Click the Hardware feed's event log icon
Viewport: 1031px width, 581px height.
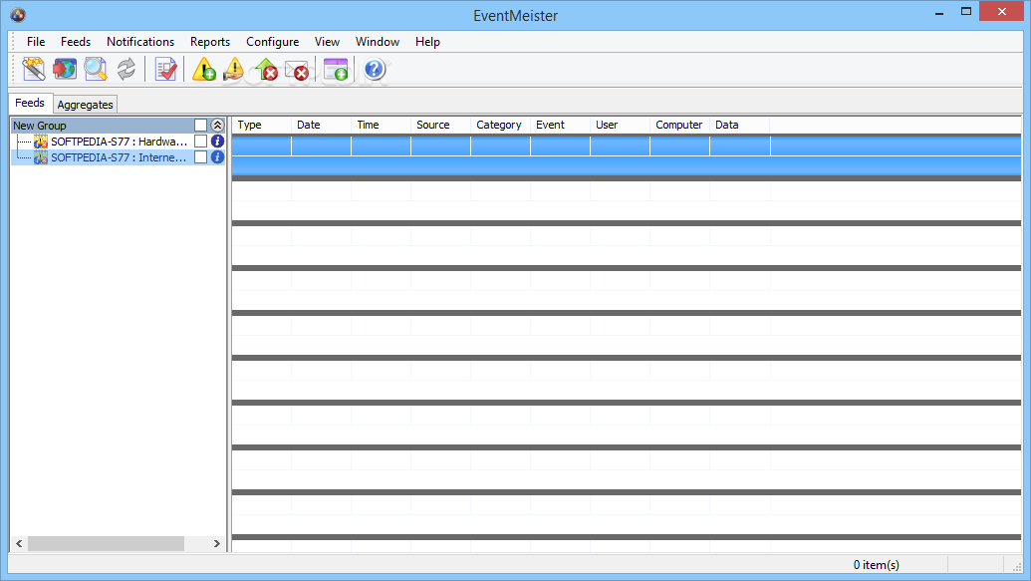click(x=41, y=142)
